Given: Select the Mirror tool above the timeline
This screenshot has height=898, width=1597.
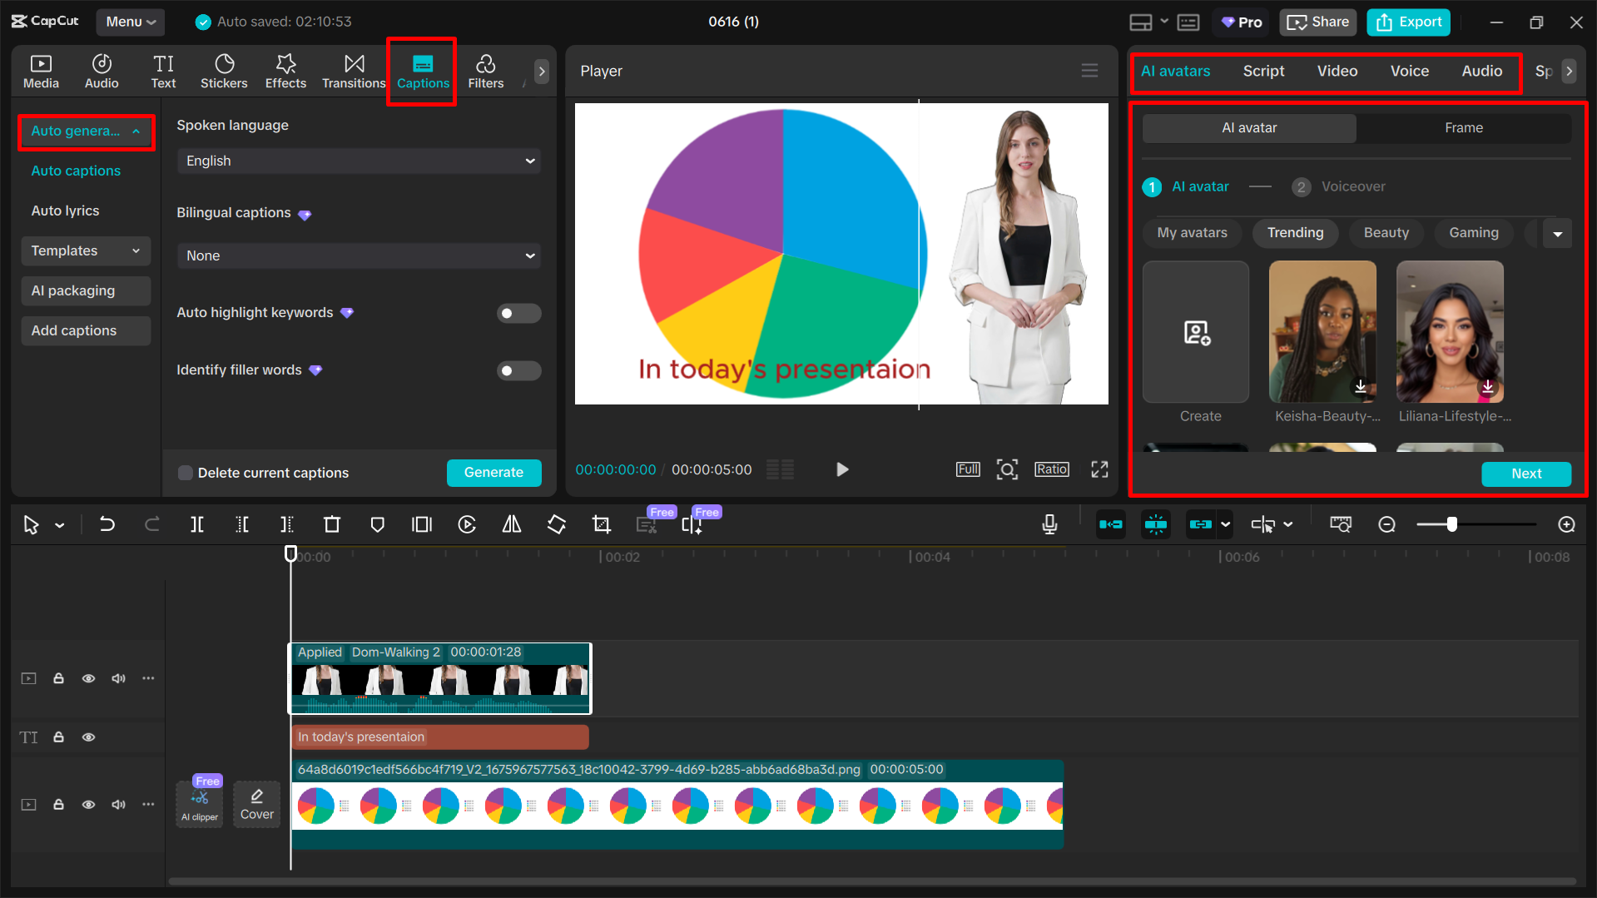Looking at the screenshot, I should [511, 524].
